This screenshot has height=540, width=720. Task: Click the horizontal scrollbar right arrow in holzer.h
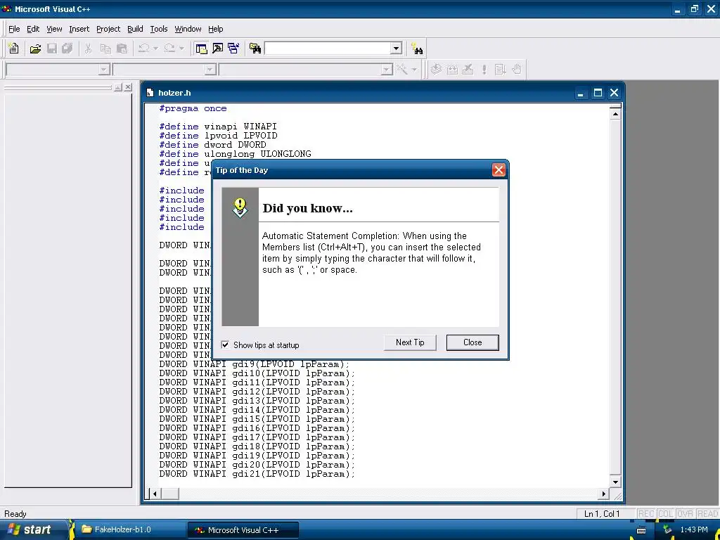[604, 494]
